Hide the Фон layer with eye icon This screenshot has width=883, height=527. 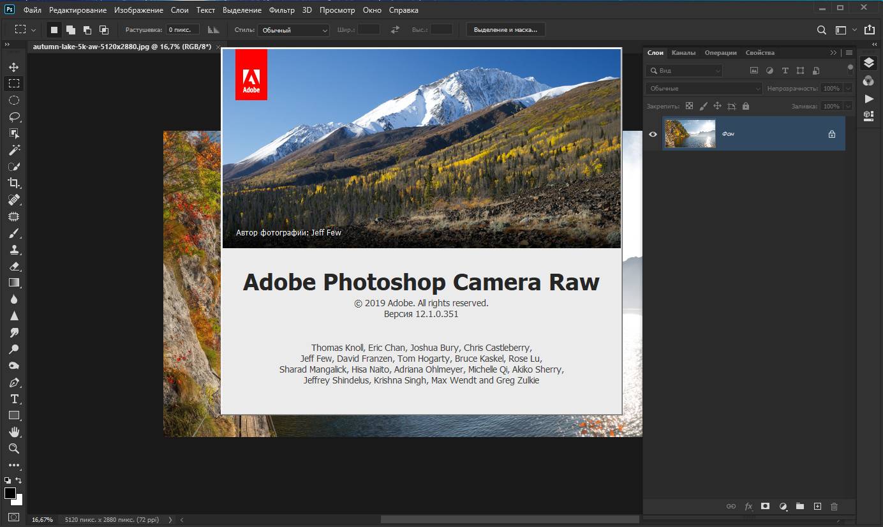point(653,134)
